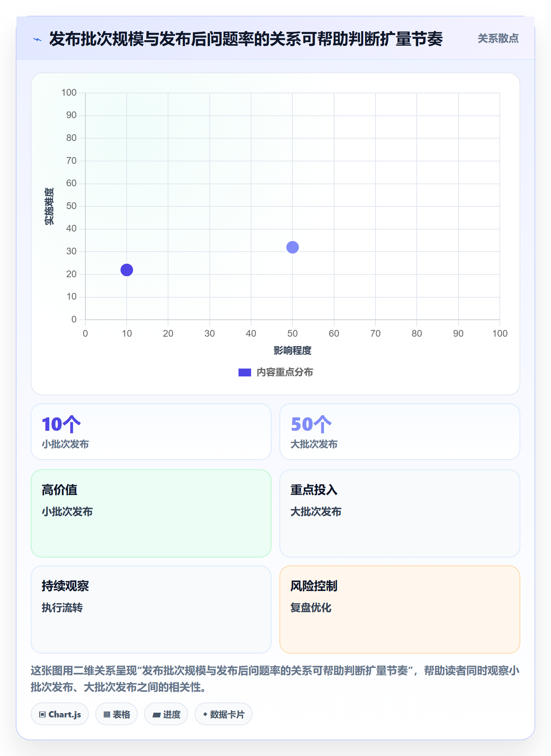Click the 进度 tag chip

[x=166, y=714]
